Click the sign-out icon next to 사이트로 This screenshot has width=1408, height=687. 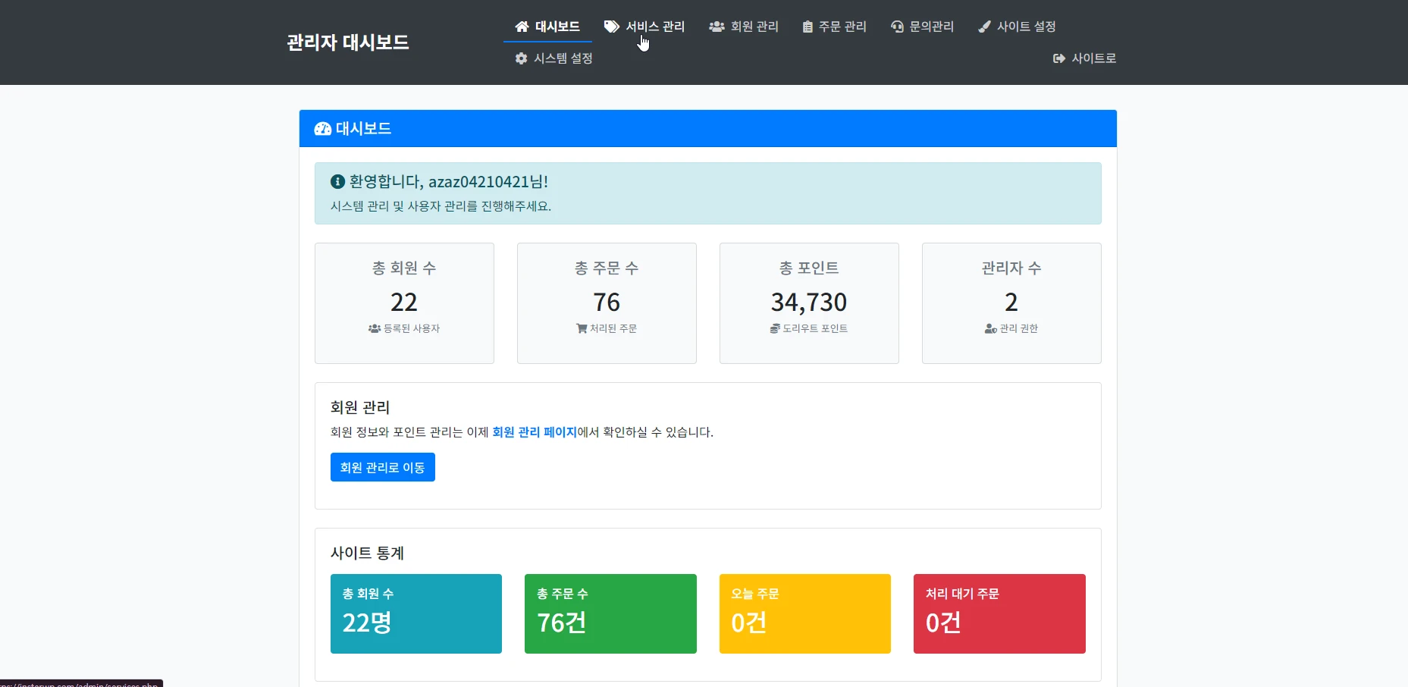pyautogui.click(x=1058, y=58)
